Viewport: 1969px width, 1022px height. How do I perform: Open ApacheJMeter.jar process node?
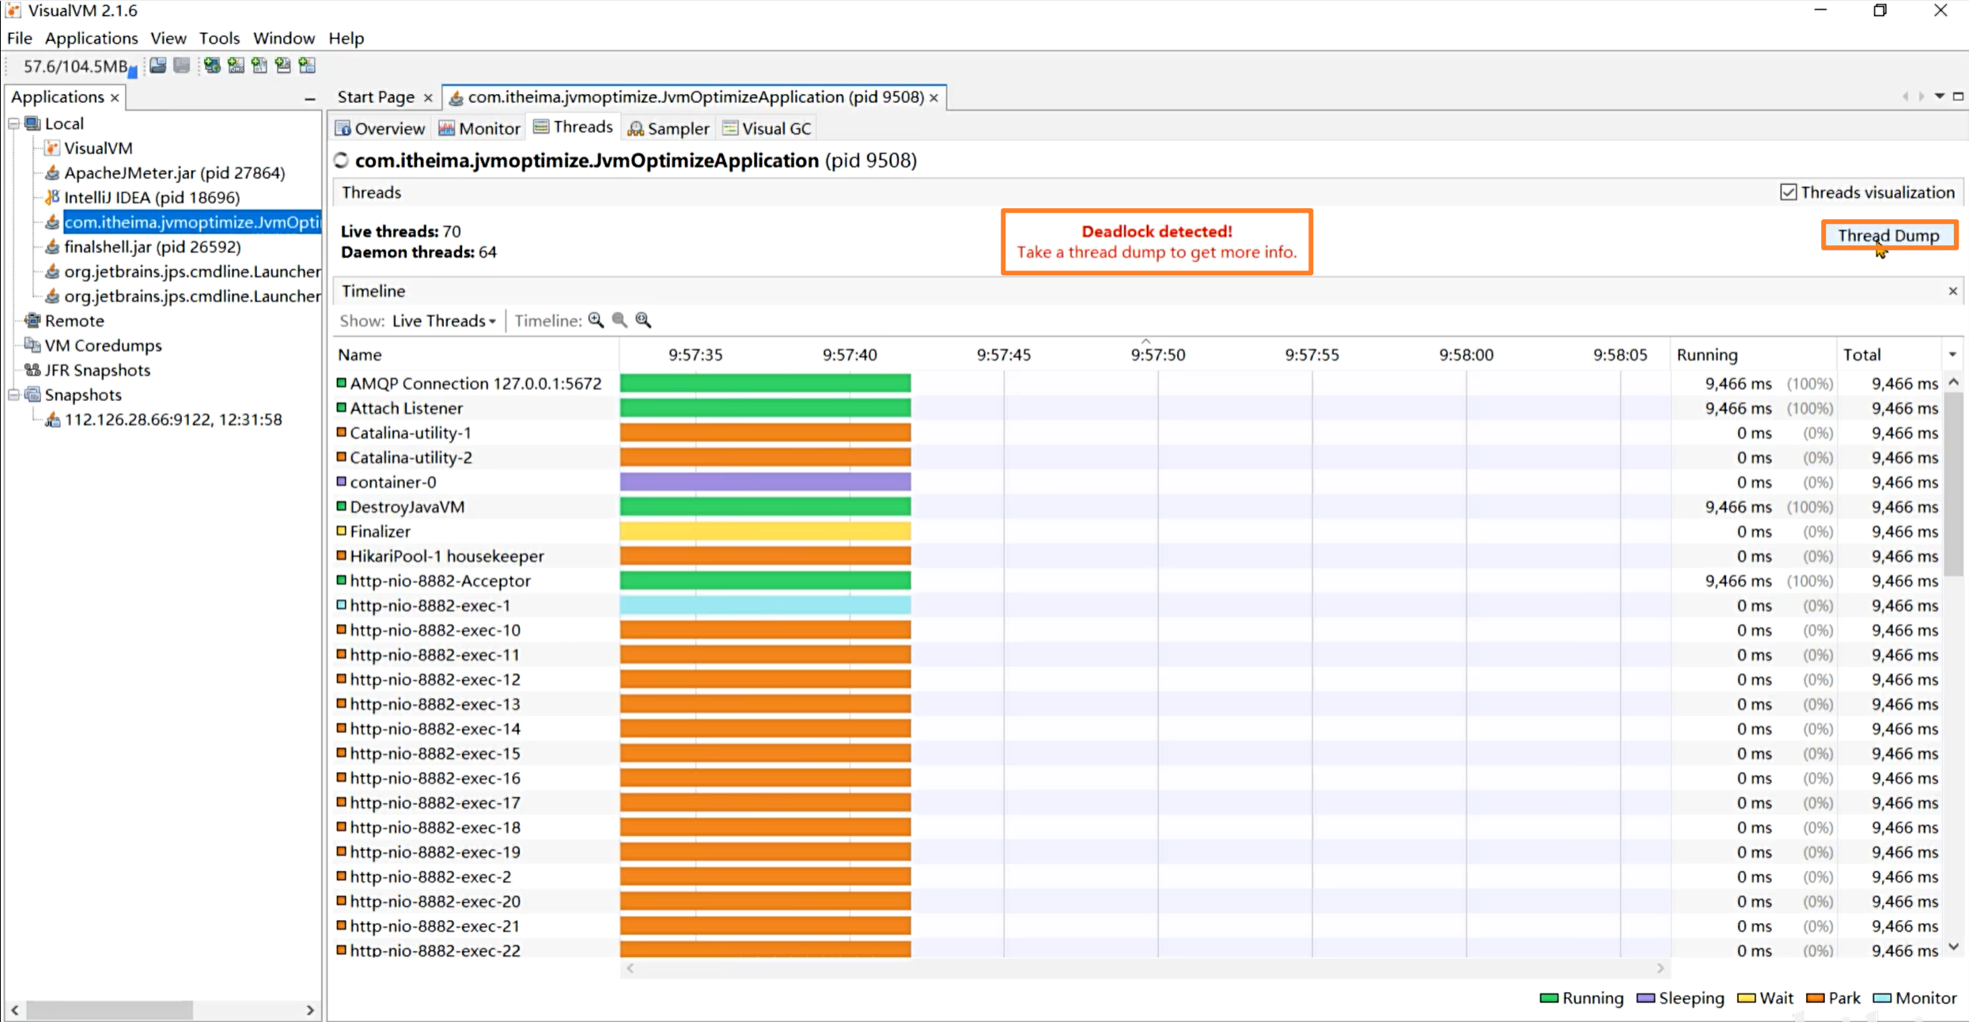[174, 172]
